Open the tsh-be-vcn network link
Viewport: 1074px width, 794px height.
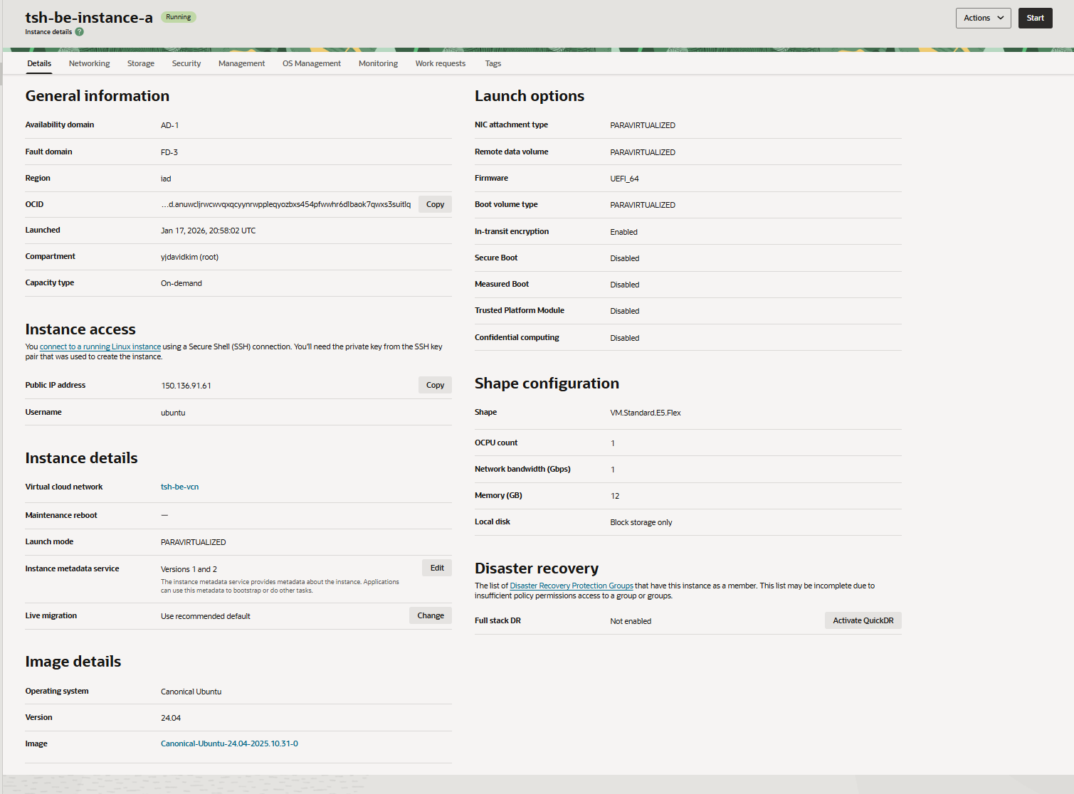coord(179,487)
